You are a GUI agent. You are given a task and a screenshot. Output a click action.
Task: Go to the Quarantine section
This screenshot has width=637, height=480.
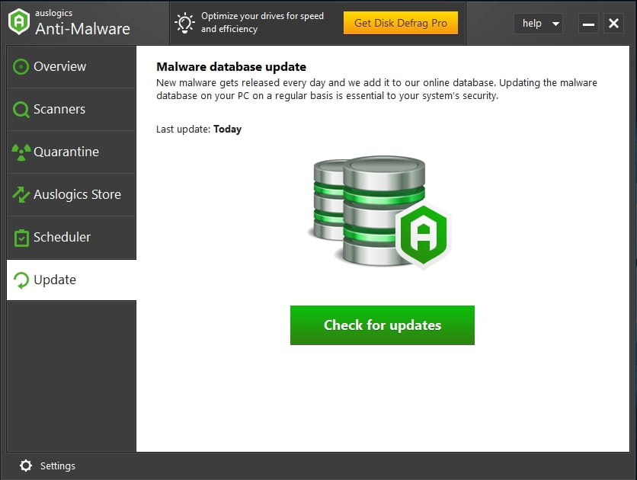point(72,152)
